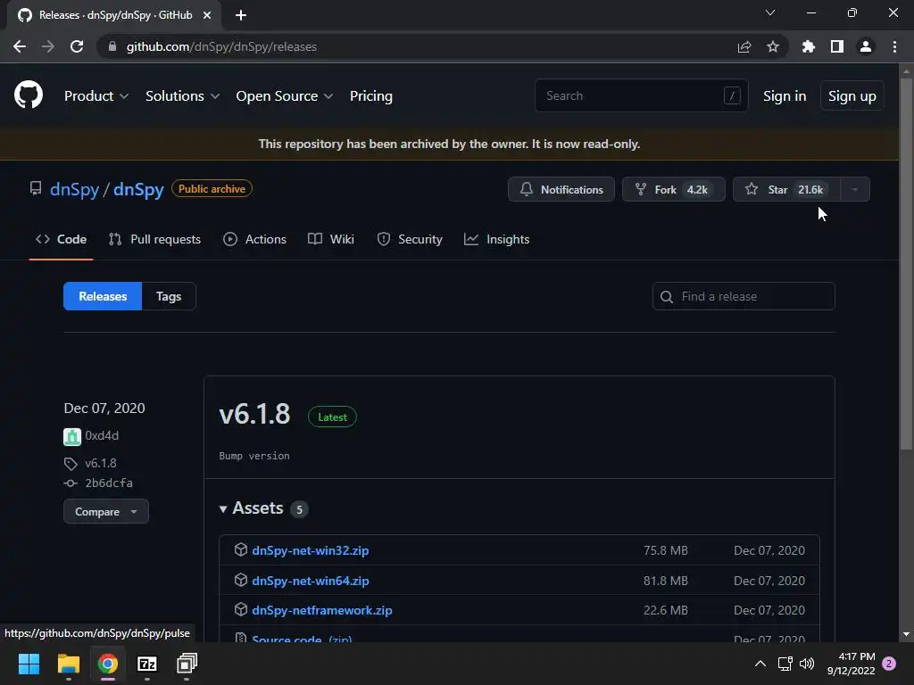914x685 pixels.
Task: Click the lock icon for site information
Action: coord(112,46)
